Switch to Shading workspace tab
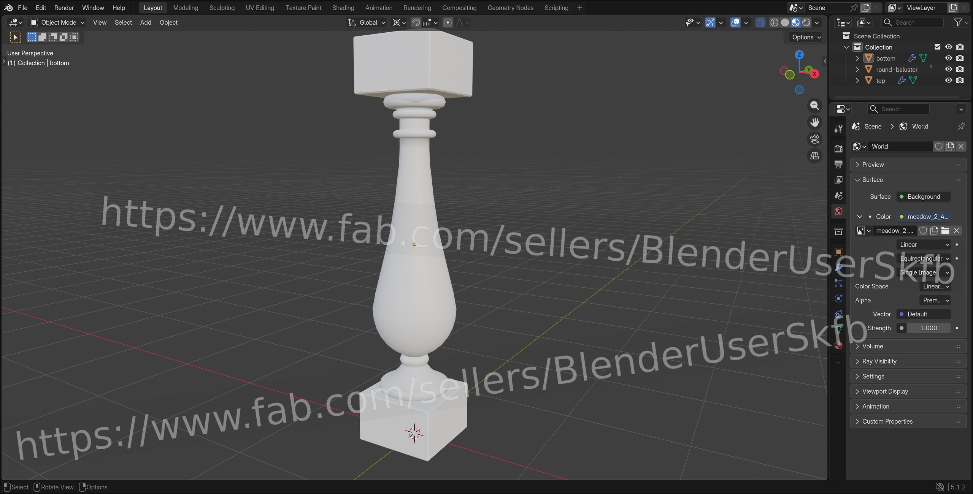Image resolution: width=973 pixels, height=494 pixels. pyautogui.click(x=343, y=8)
